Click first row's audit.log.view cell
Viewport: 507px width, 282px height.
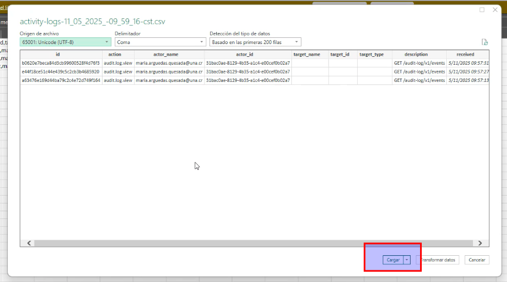coord(118,63)
